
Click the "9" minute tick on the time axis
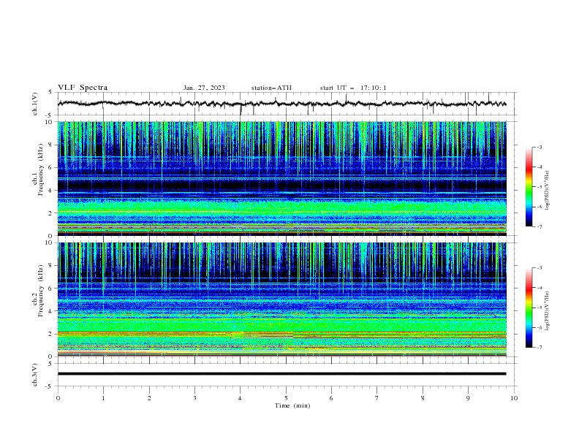click(x=468, y=398)
